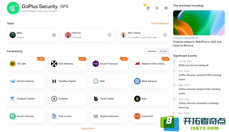Click the Dec, 2022 timeline marker
The image size is (229, 132).
pyautogui.click(x=174, y=99)
